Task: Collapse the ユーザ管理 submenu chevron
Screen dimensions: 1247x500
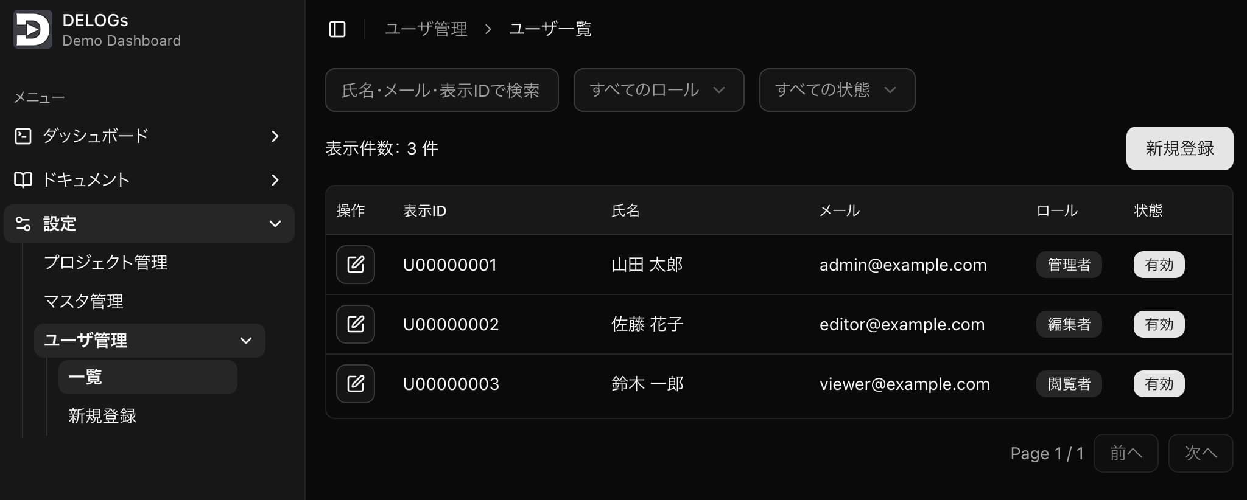Action: click(246, 341)
